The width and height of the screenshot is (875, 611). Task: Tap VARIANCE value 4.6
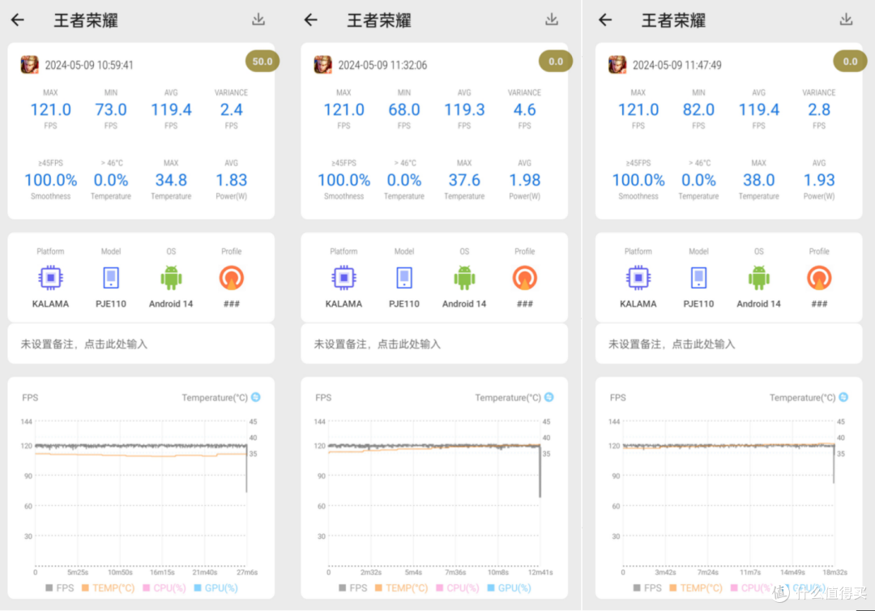[524, 110]
